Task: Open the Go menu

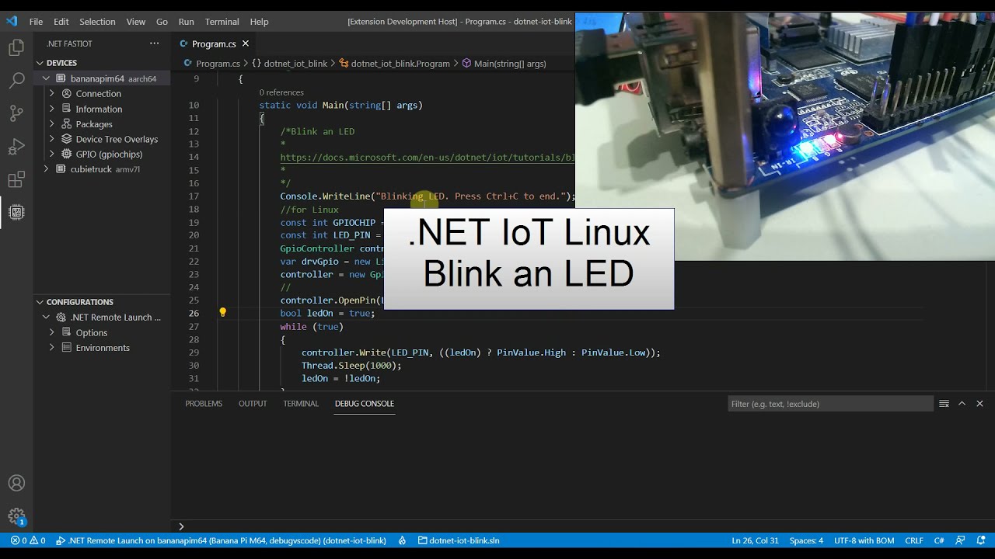Action: click(162, 22)
